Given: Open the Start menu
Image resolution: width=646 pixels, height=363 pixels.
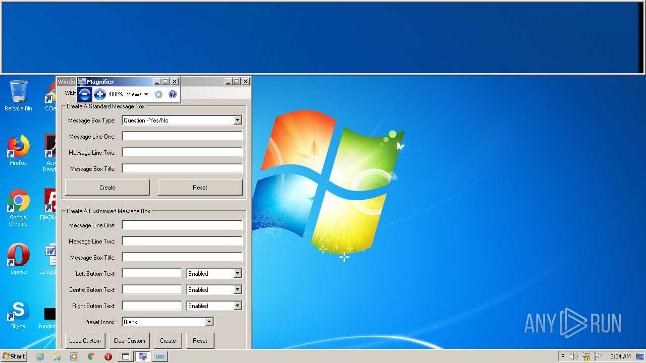Looking at the screenshot, I should (14, 356).
